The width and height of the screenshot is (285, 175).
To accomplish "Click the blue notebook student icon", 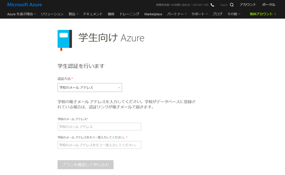I will coord(65,40).
